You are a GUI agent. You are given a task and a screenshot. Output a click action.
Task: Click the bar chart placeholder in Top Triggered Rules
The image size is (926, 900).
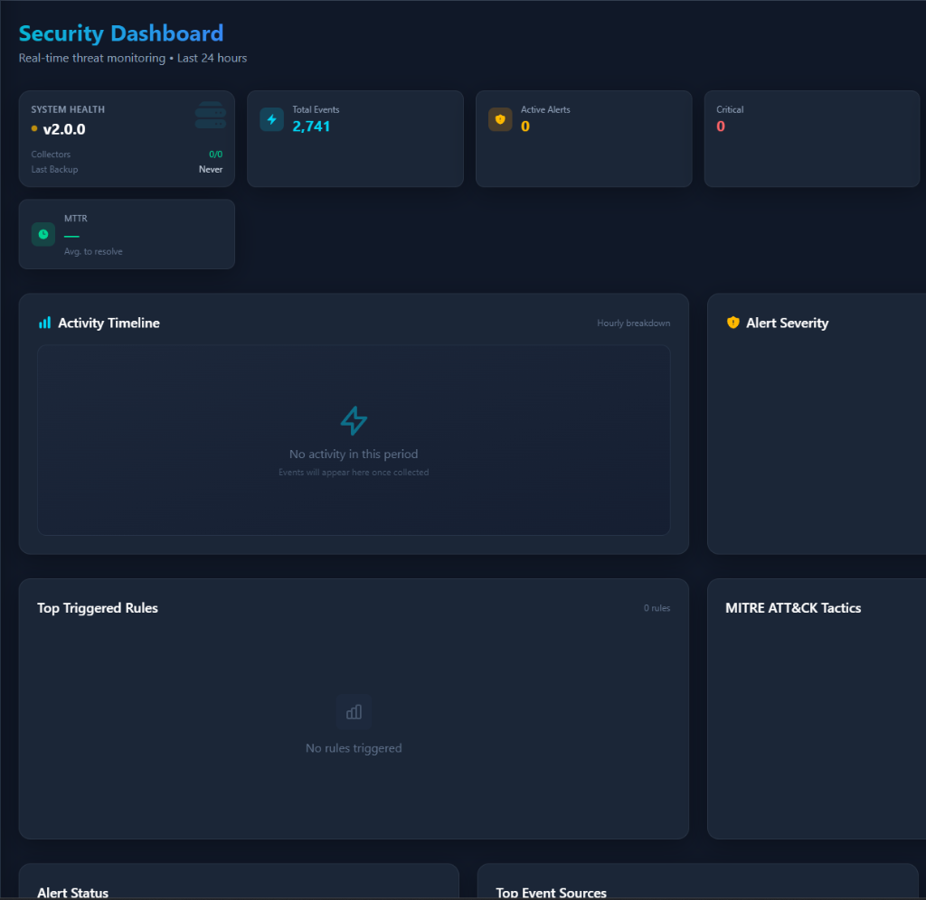coord(354,711)
